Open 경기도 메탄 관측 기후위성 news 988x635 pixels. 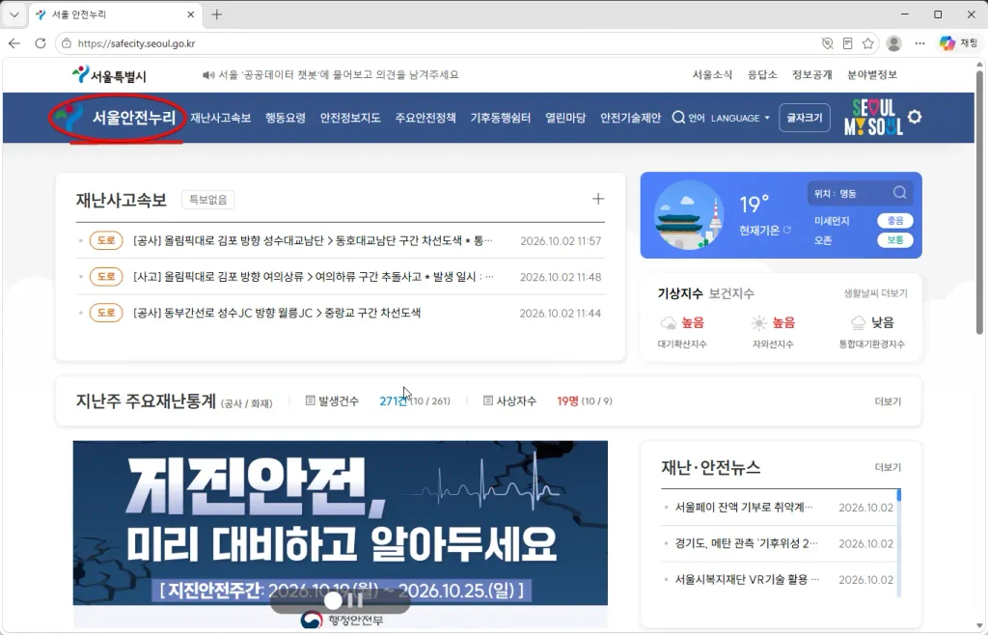click(x=746, y=543)
